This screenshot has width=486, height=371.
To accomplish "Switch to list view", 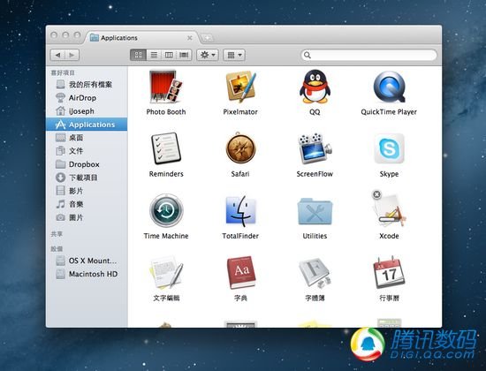I will (154, 55).
